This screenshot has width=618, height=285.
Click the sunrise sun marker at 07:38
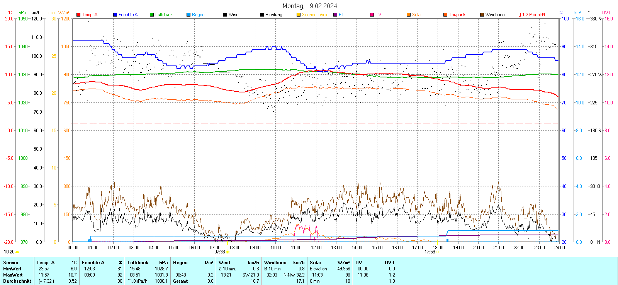pos(228,252)
